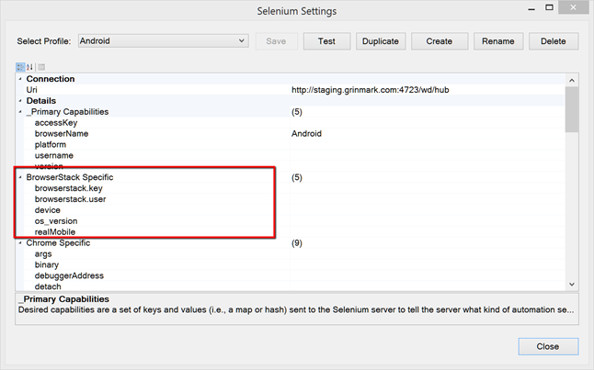Collapse the Connection category
The width and height of the screenshot is (594, 370).
(x=20, y=79)
